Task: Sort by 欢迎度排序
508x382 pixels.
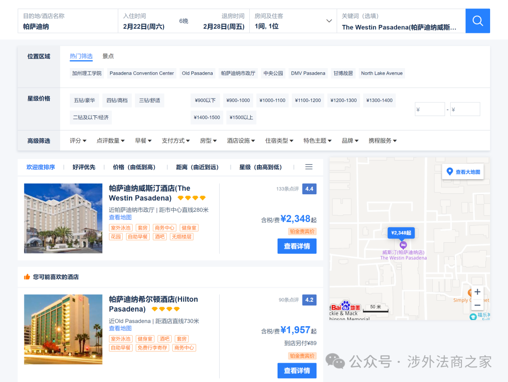Action: click(x=40, y=167)
